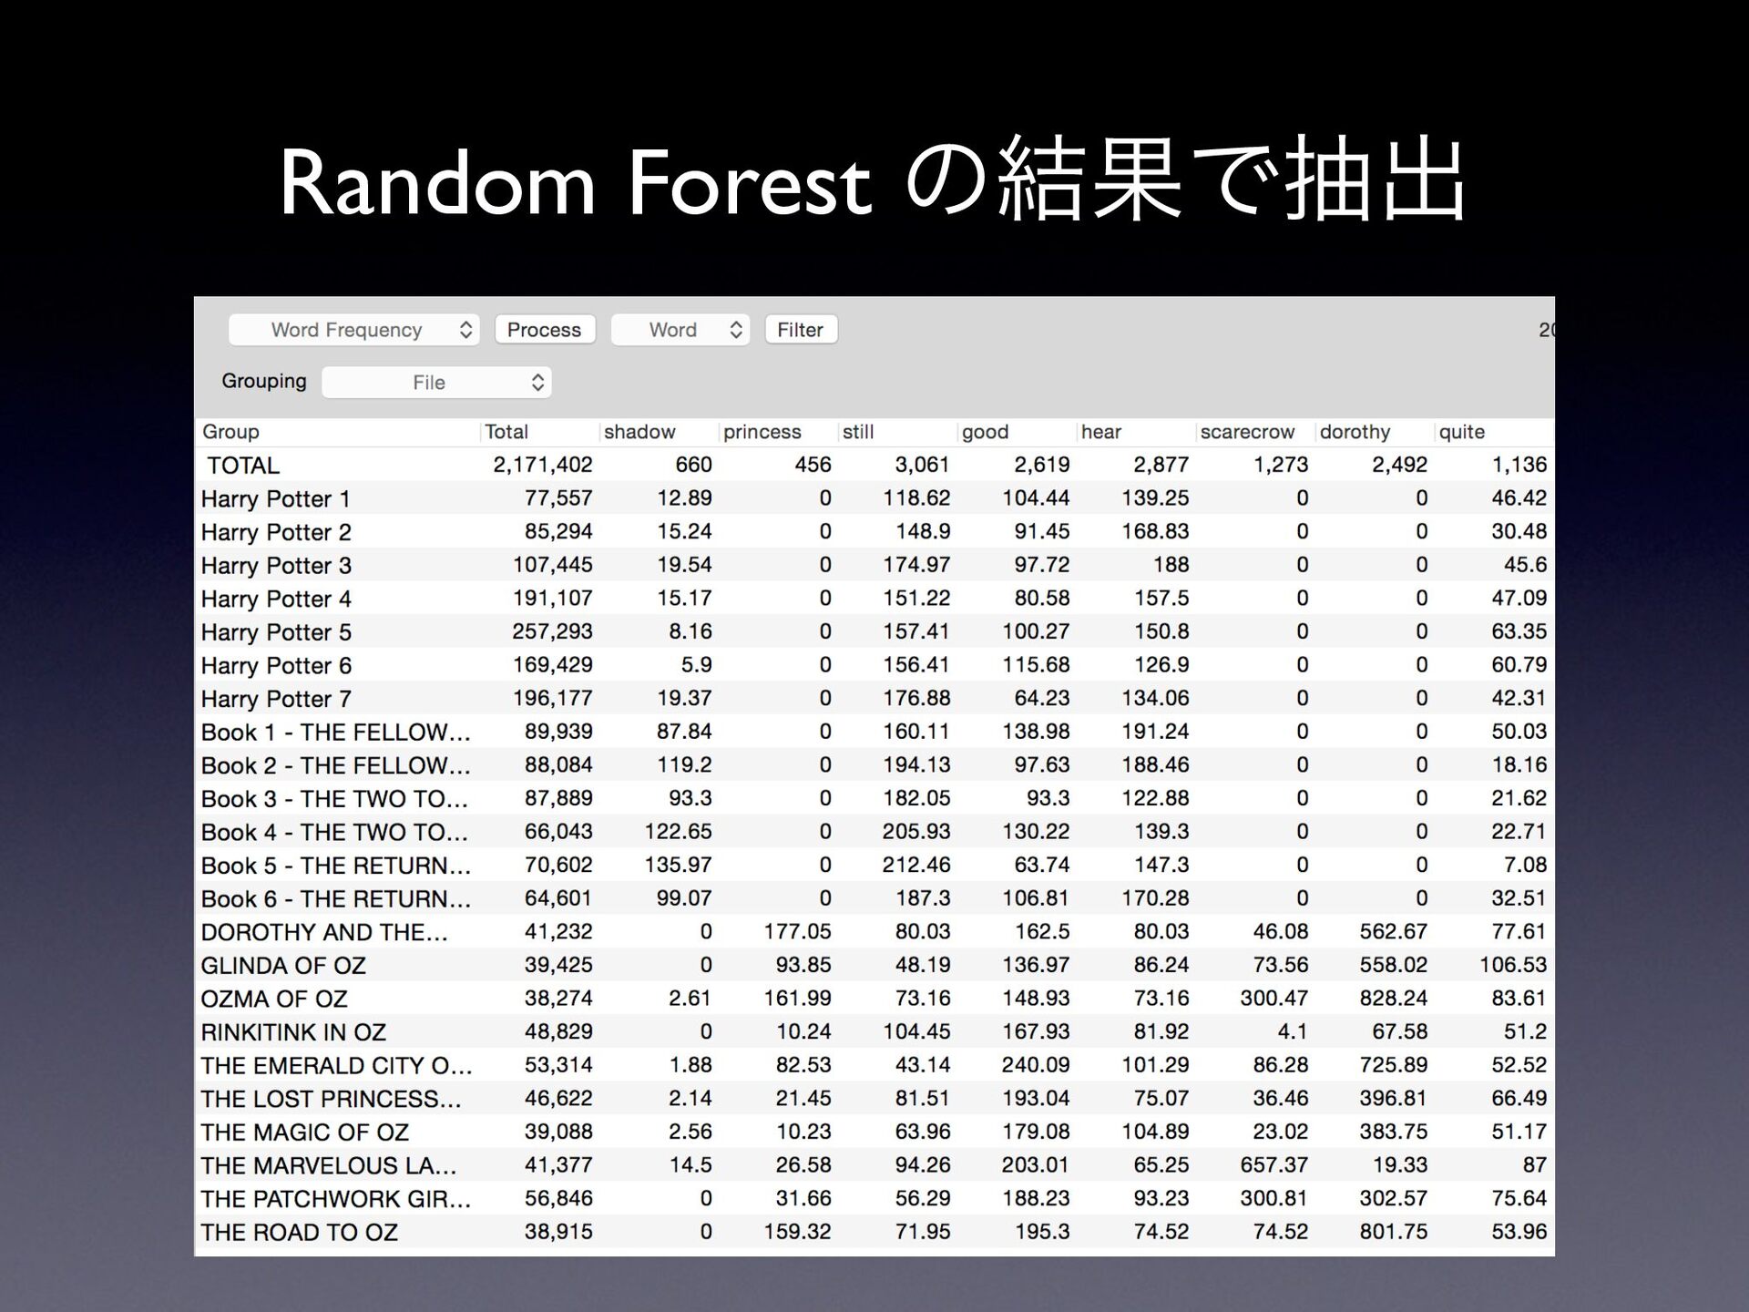The height and width of the screenshot is (1312, 1749).
Task: Select the RINKITINK IN OZ row
Action: pos(874,1032)
